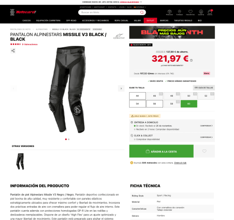This screenshot has width=234, height=220.
Task: Open the Español language dropdown
Action: point(140,7)
